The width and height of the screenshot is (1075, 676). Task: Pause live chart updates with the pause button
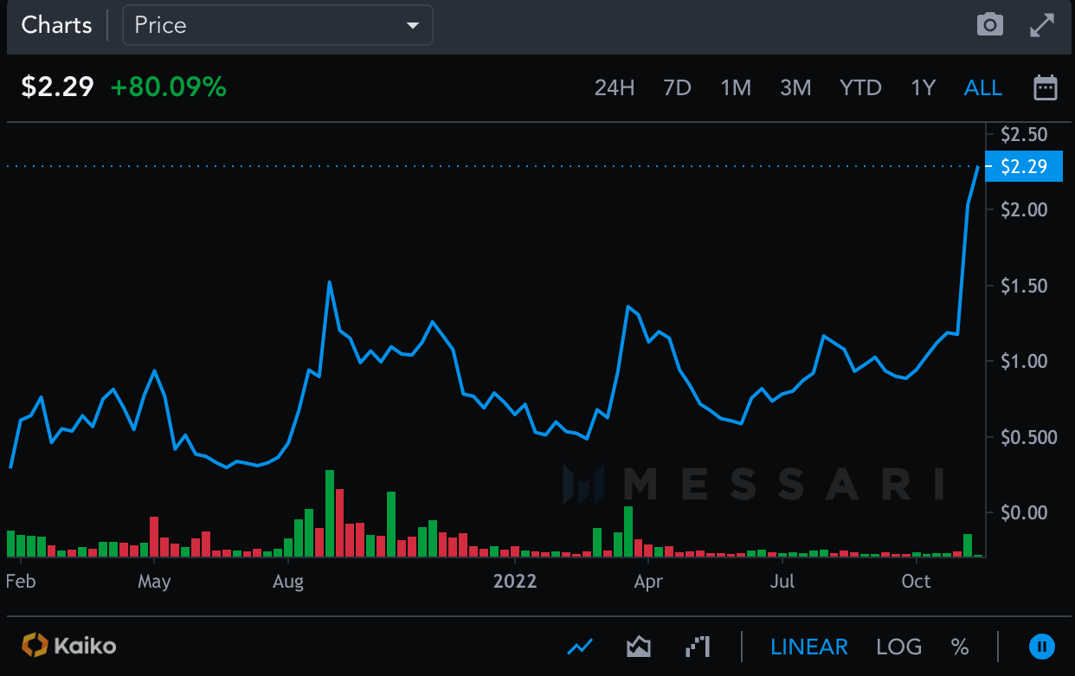point(1041,646)
